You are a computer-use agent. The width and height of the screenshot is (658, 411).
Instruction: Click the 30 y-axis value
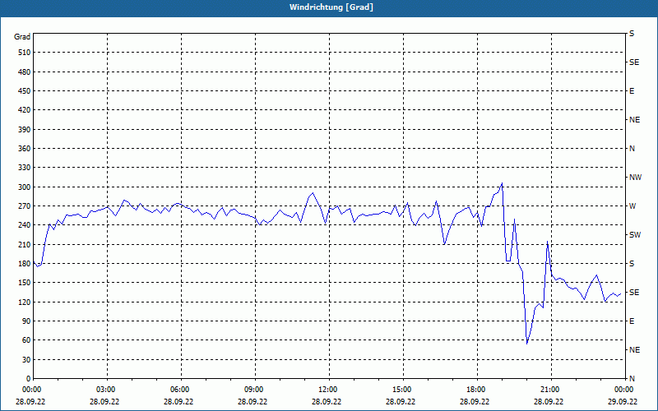point(26,360)
